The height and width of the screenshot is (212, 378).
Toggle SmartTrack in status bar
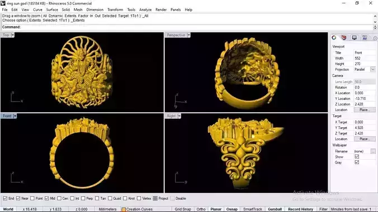click(252, 209)
